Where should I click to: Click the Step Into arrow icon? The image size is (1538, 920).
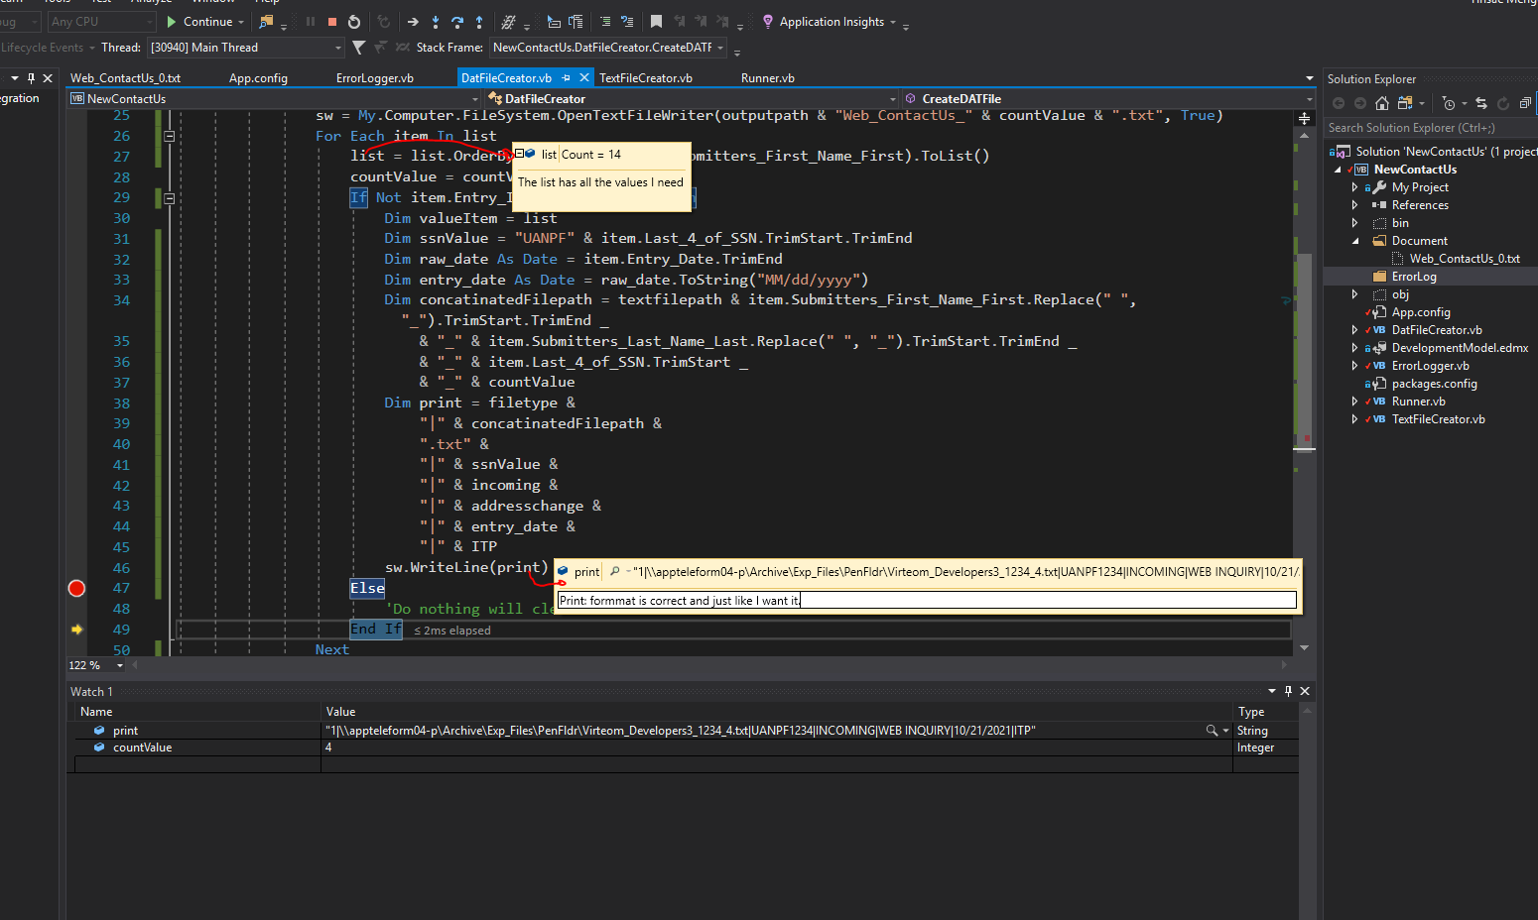point(436,21)
